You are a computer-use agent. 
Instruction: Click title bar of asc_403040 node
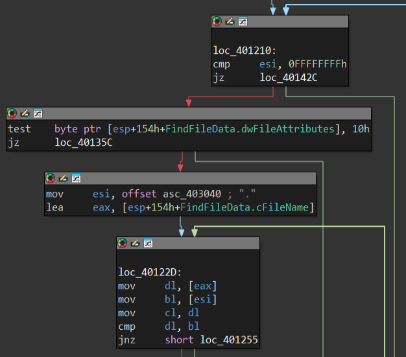point(180,179)
